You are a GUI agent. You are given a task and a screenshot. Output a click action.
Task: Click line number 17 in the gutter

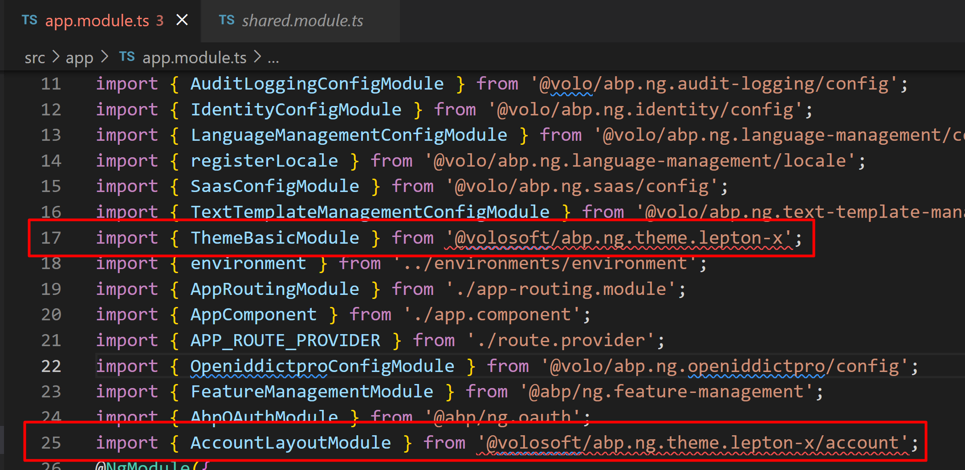[x=51, y=238]
